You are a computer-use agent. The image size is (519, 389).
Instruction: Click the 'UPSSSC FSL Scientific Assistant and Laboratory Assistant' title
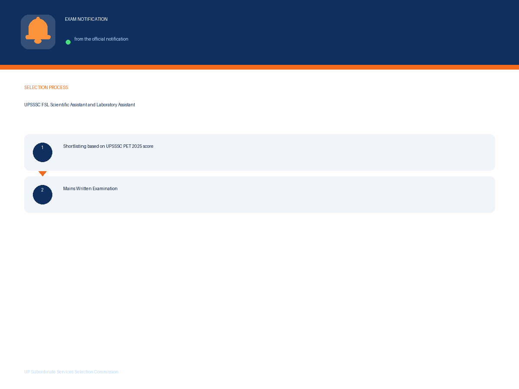pos(80,105)
